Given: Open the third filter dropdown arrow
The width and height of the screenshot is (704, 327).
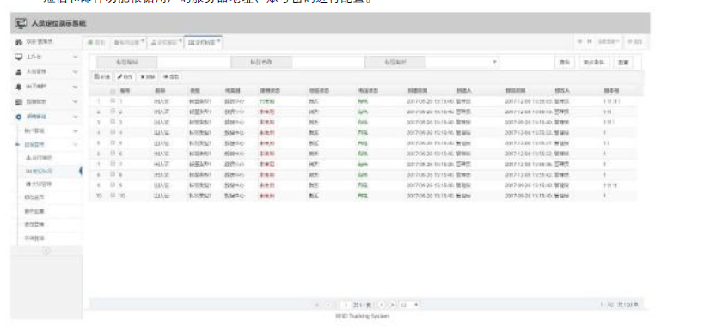Looking at the screenshot, I should click(x=494, y=62).
